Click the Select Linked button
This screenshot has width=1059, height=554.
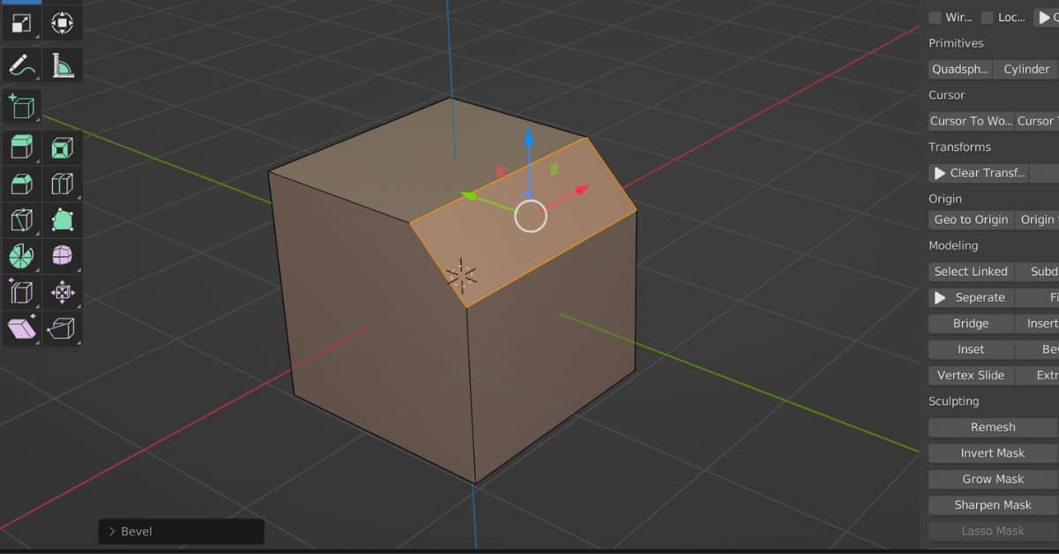[971, 272]
